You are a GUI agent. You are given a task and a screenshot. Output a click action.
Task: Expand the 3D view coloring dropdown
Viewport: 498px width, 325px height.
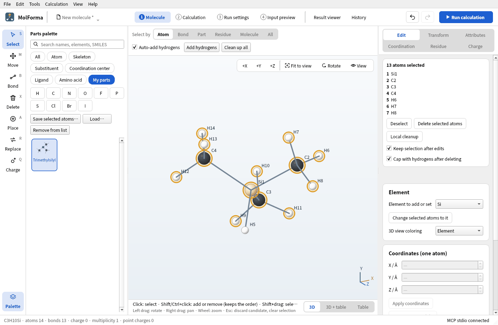coord(459,231)
